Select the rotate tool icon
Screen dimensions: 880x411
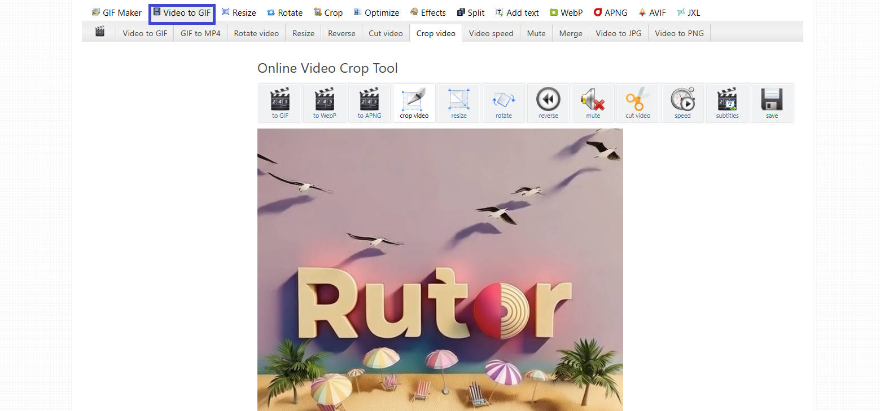point(504,103)
